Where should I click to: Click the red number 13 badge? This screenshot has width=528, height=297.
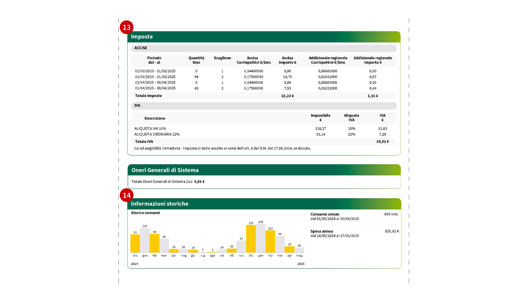tap(127, 27)
